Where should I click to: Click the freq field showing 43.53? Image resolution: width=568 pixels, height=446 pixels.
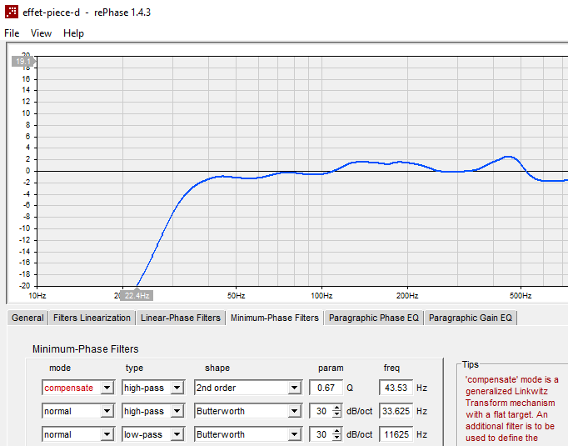[x=396, y=388]
